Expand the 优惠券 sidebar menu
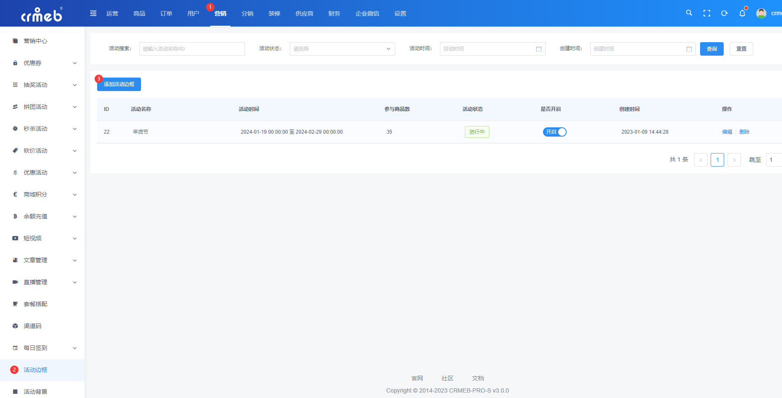 click(42, 63)
